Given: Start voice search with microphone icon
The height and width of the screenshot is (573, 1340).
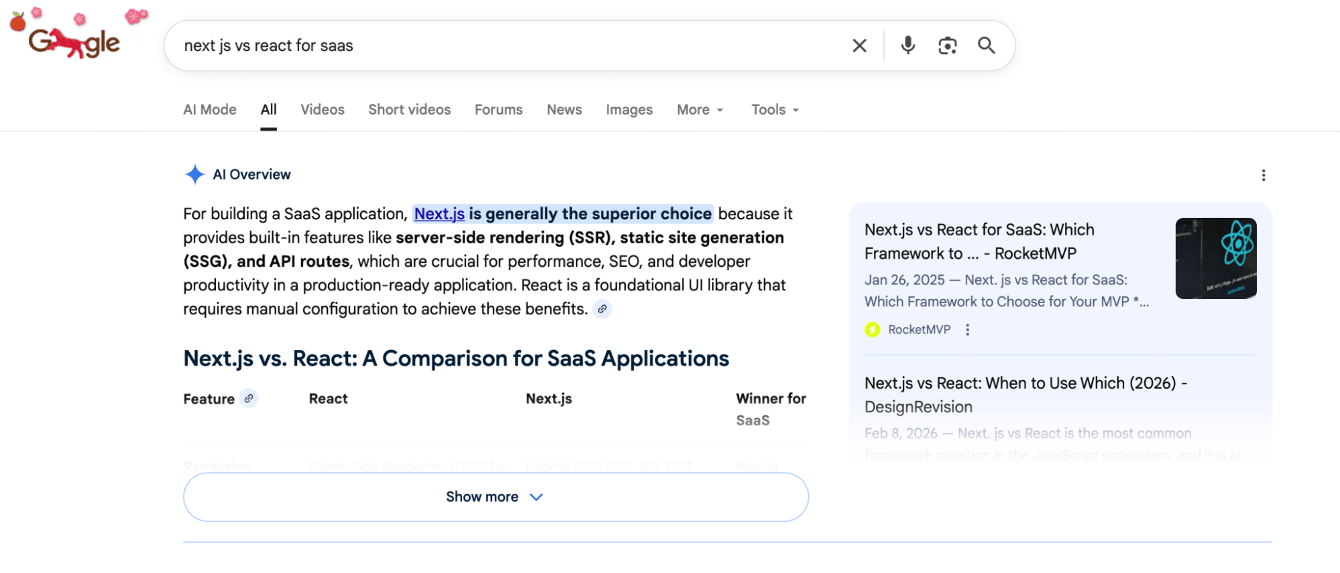Looking at the screenshot, I should tap(908, 46).
